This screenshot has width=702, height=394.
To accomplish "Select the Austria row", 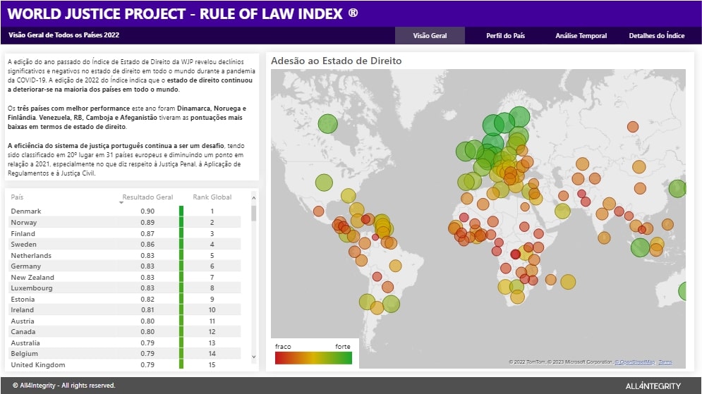I will pos(126,321).
